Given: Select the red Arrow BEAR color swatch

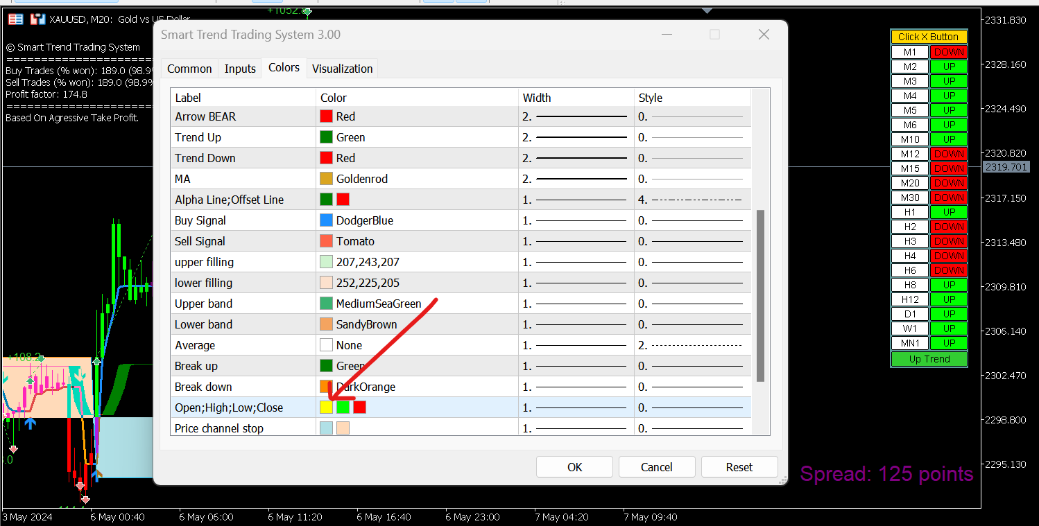Looking at the screenshot, I should click(x=326, y=116).
